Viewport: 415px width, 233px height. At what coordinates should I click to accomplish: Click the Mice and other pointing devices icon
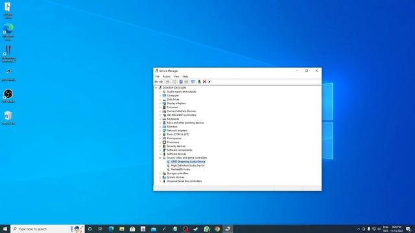click(164, 123)
